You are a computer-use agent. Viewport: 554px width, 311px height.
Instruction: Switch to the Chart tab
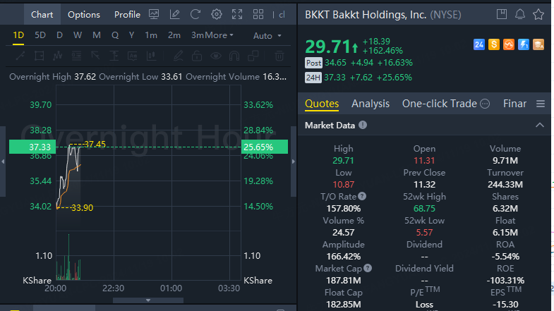[x=42, y=15]
